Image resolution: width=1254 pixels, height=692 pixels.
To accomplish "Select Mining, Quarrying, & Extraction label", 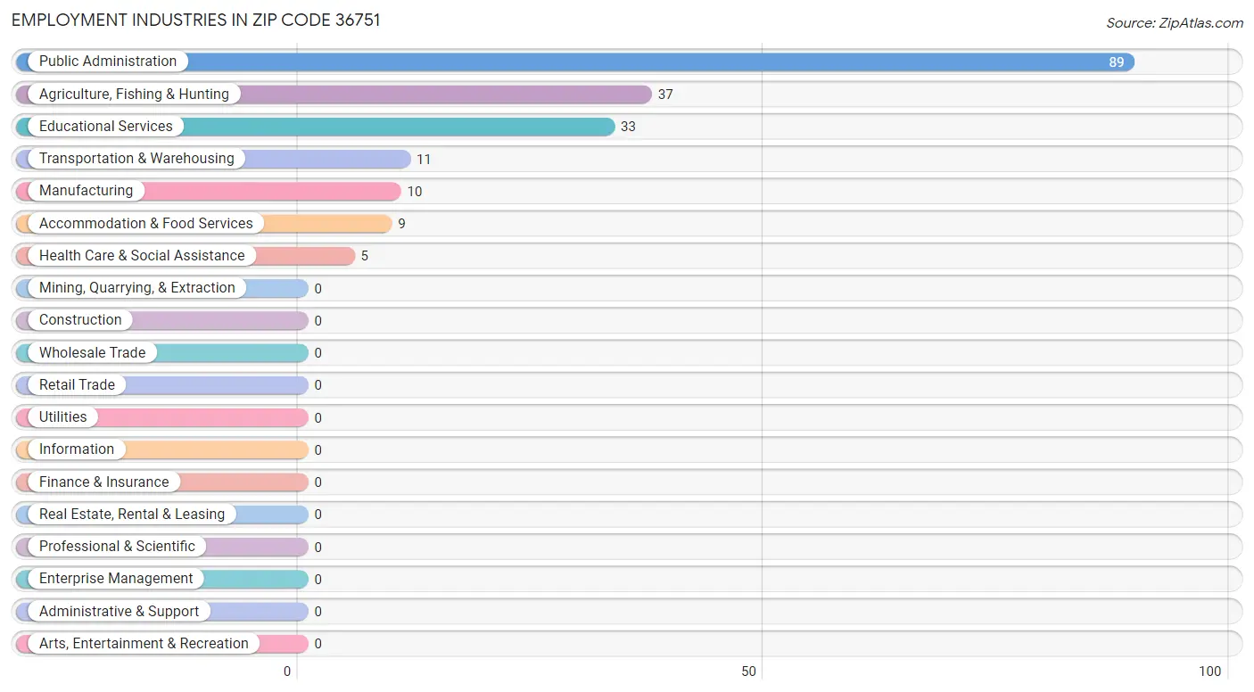I will tap(137, 288).
